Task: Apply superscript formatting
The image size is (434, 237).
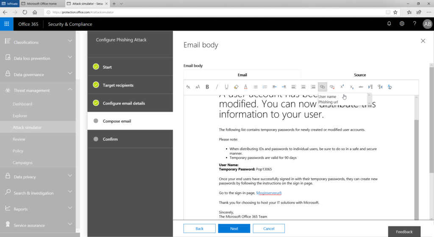Action: [342, 86]
